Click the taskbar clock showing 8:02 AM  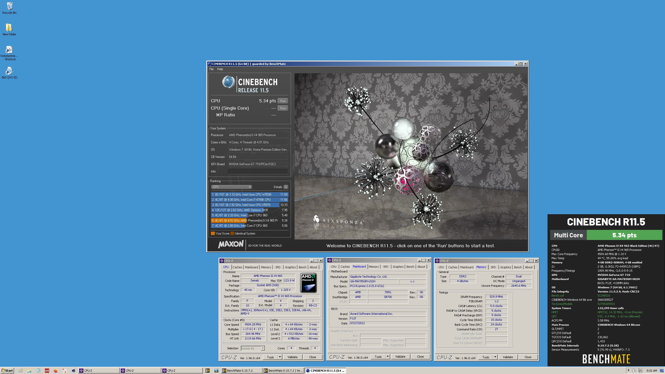point(652,371)
